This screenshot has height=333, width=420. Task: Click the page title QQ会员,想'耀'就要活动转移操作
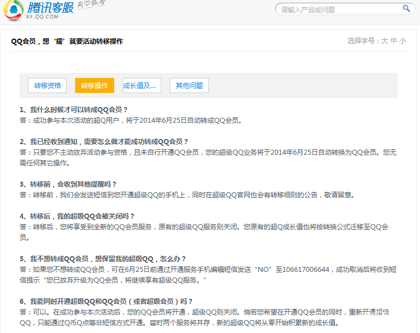click(x=67, y=41)
